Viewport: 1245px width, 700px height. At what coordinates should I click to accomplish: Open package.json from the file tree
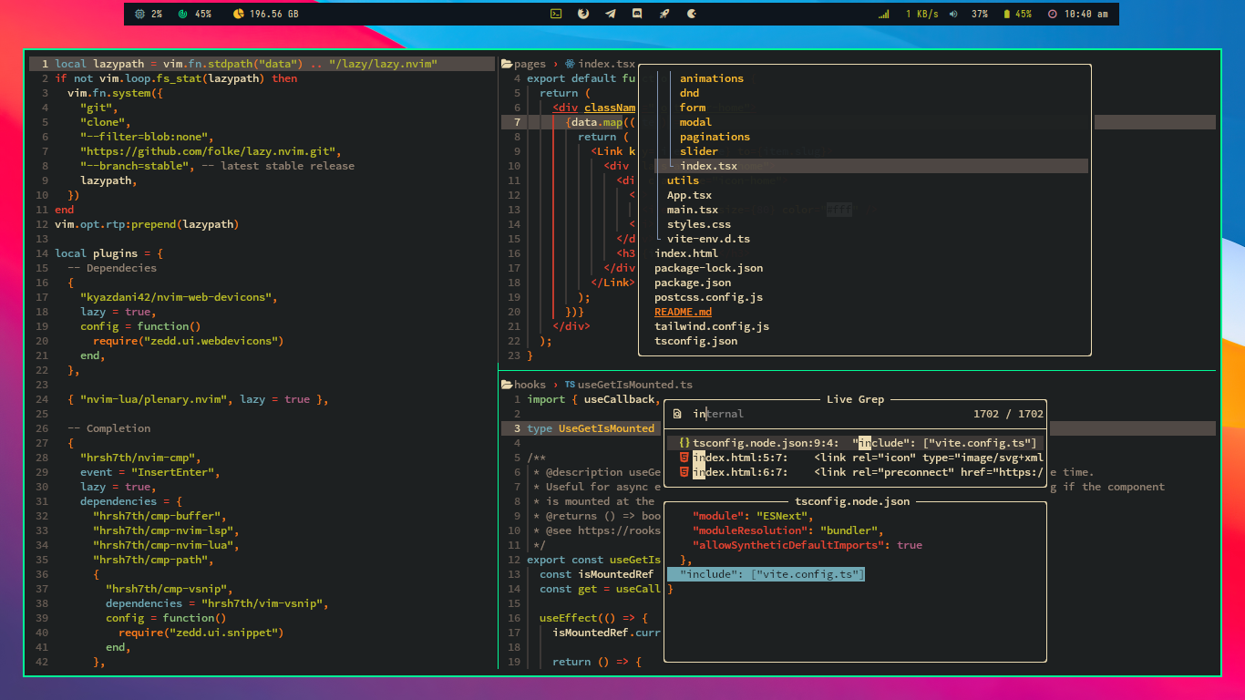(x=693, y=283)
